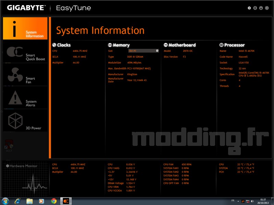Select the OCCT desktop shortcut behind EasyTune
The width and height of the screenshot is (274, 205).
(9, 146)
